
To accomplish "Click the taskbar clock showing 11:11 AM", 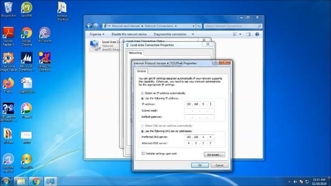I will [319, 181].
